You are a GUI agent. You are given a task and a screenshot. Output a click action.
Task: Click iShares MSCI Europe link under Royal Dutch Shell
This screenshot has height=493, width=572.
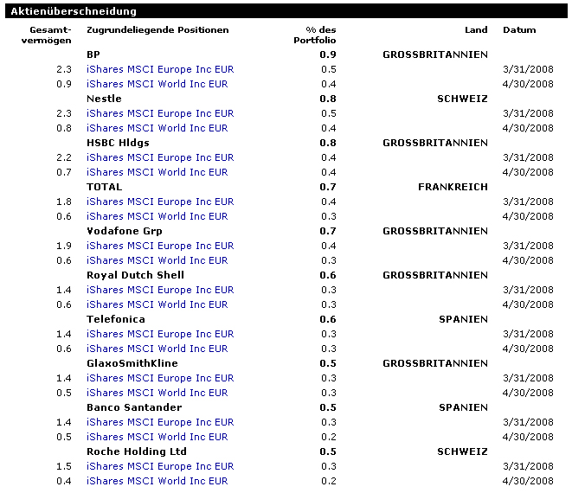coord(160,290)
